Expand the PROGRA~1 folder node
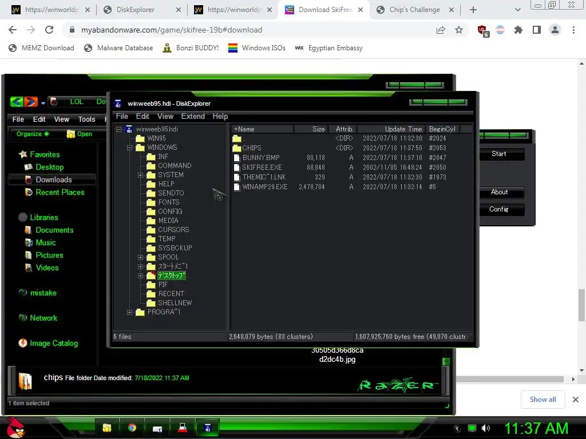The height and width of the screenshot is (439, 586). pos(130,312)
